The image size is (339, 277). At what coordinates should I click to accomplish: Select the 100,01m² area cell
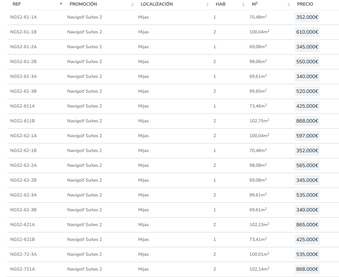(x=259, y=254)
